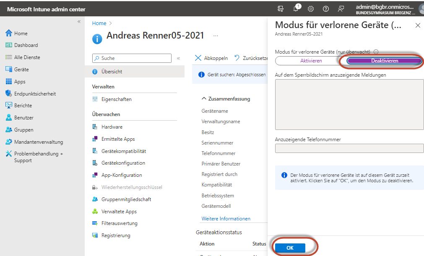Collapse the Zusammenfassung section

[204, 99]
